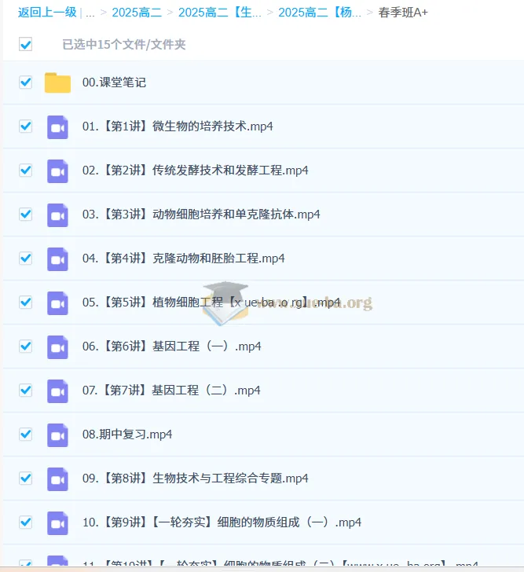
Task: Toggle the select-all checkbox at top
Action: (x=26, y=45)
